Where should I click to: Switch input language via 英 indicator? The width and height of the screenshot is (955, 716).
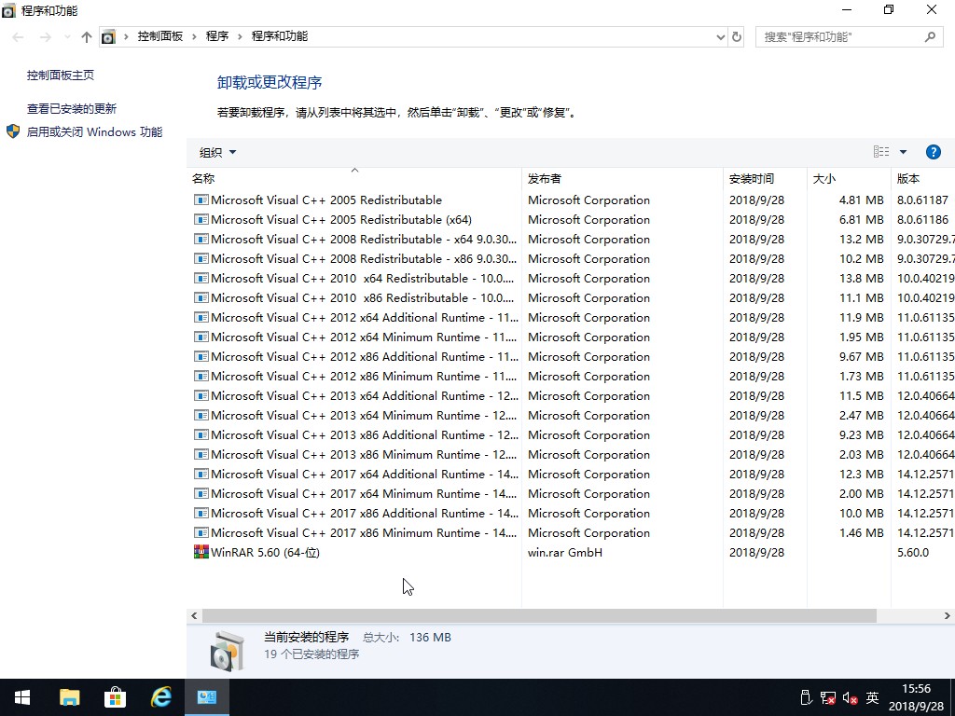pos(872,697)
